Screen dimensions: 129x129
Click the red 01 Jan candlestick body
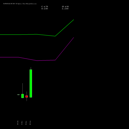(x=27, y=96)
